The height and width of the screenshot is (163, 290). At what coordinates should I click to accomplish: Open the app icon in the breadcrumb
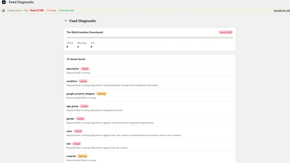point(4,2)
